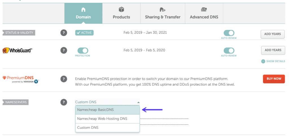Toggle WhoisGuard auto-renew switch

[x=229, y=51]
